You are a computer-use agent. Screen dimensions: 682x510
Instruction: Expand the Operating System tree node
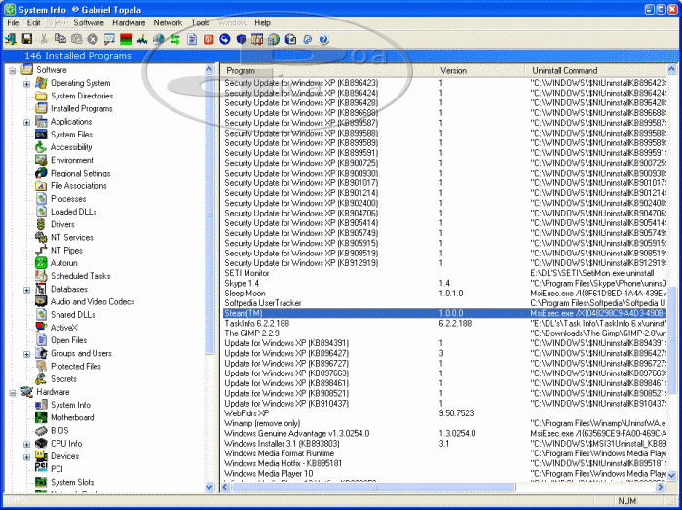27,83
